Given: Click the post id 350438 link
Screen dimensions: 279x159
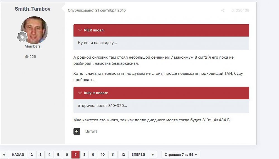Looking at the screenshot, I should (x=240, y=10).
